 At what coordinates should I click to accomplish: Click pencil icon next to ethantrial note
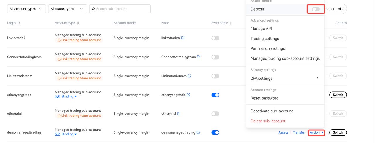pos(179,114)
